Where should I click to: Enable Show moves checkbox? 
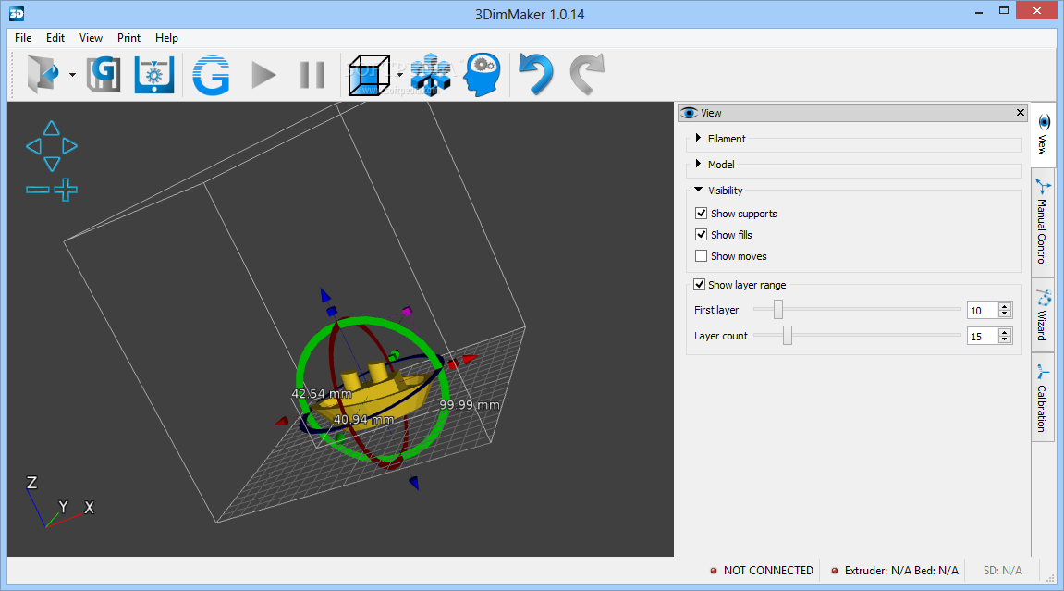[702, 256]
